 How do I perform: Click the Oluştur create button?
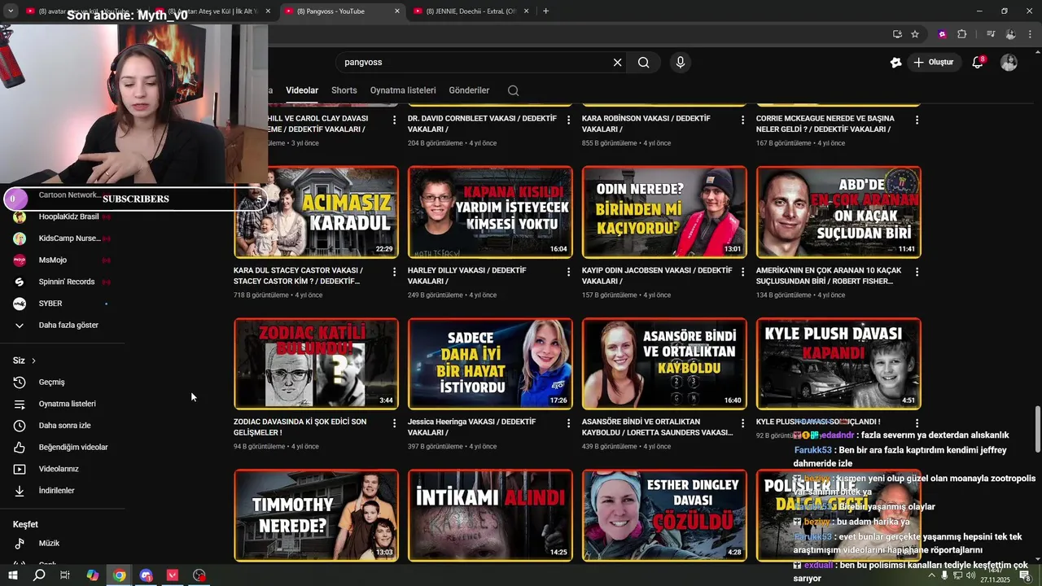(x=934, y=62)
